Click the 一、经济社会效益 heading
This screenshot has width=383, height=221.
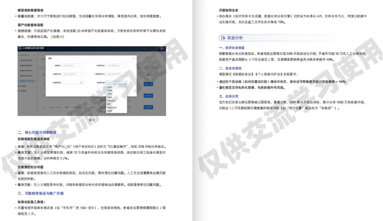click(x=232, y=47)
